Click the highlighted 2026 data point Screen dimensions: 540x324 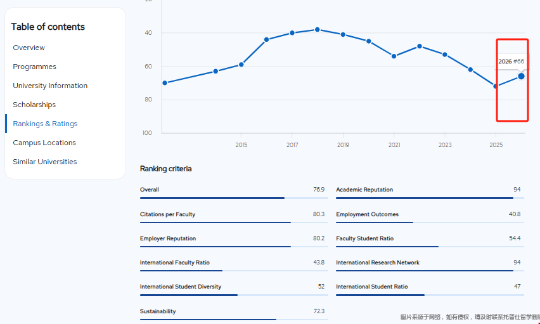click(521, 76)
